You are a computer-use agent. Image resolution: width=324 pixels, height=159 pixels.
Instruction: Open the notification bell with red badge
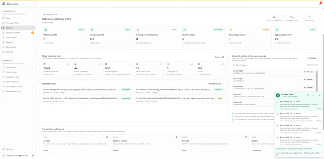(x=320, y=4)
